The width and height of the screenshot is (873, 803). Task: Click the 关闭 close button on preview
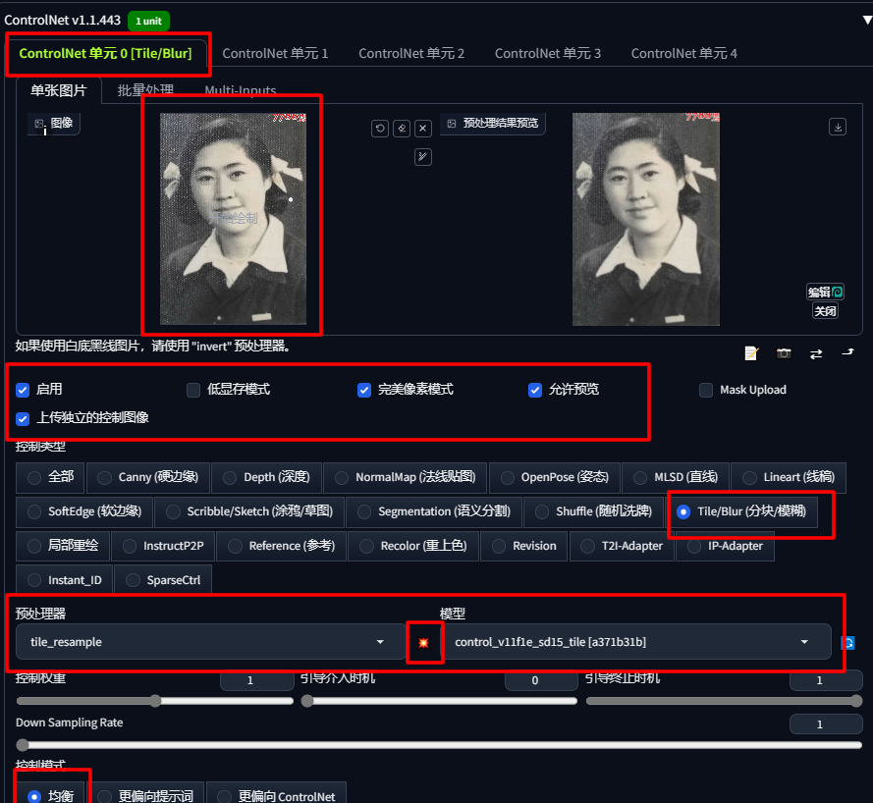pos(825,310)
